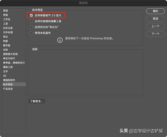Open the 了解更多... button
This screenshot has height=137, width=167.
(37, 101)
